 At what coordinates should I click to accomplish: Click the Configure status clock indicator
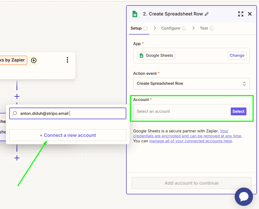[x=184, y=28]
